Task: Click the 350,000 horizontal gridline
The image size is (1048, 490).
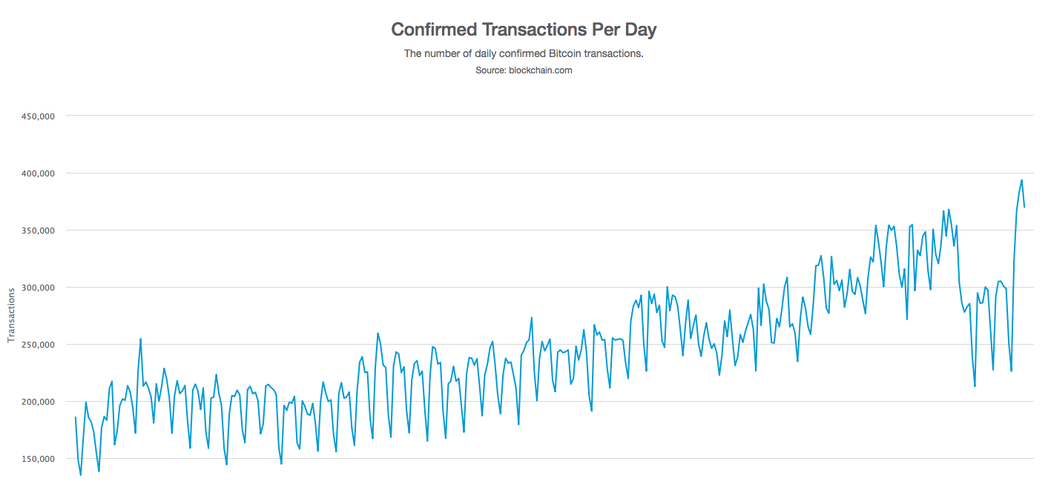Action: [519, 230]
